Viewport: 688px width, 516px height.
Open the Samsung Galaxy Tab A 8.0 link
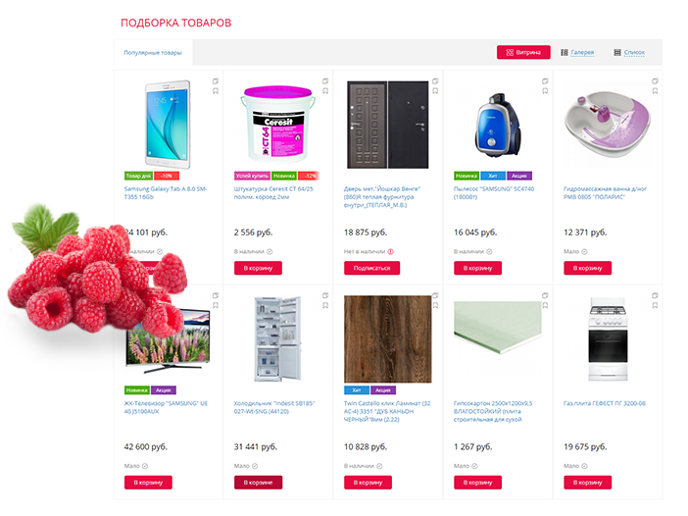click(166, 193)
